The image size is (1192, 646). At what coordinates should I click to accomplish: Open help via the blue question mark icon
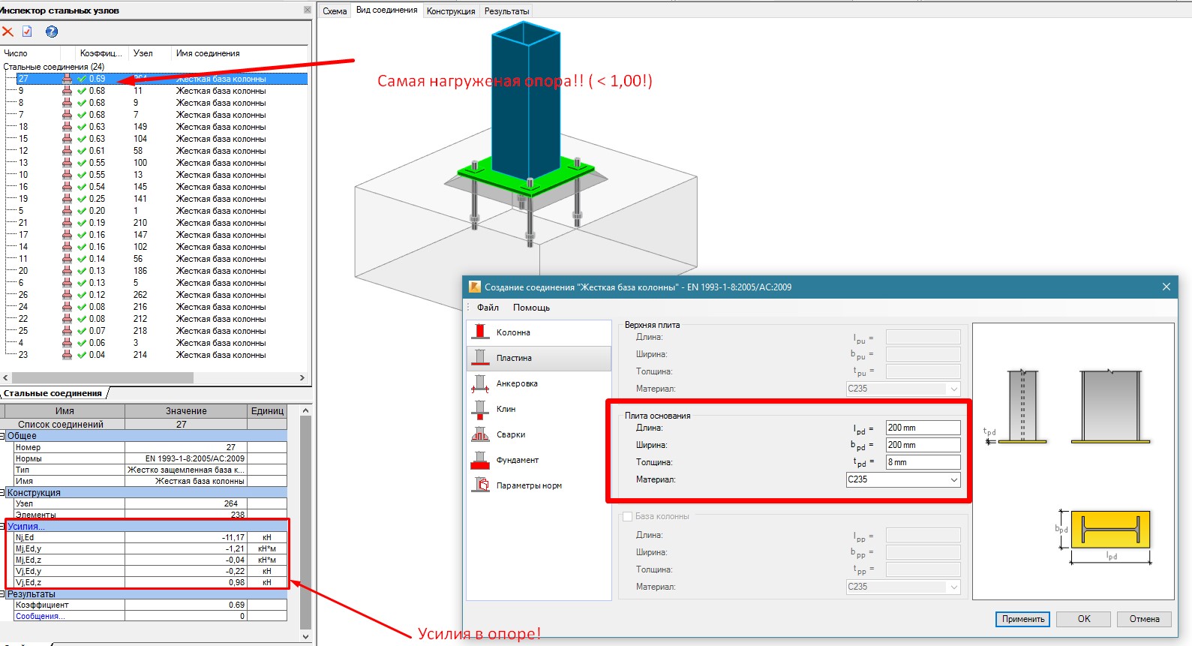(x=52, y=32)
